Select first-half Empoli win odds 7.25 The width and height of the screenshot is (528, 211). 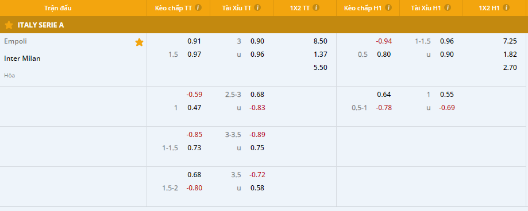(510, 41)
